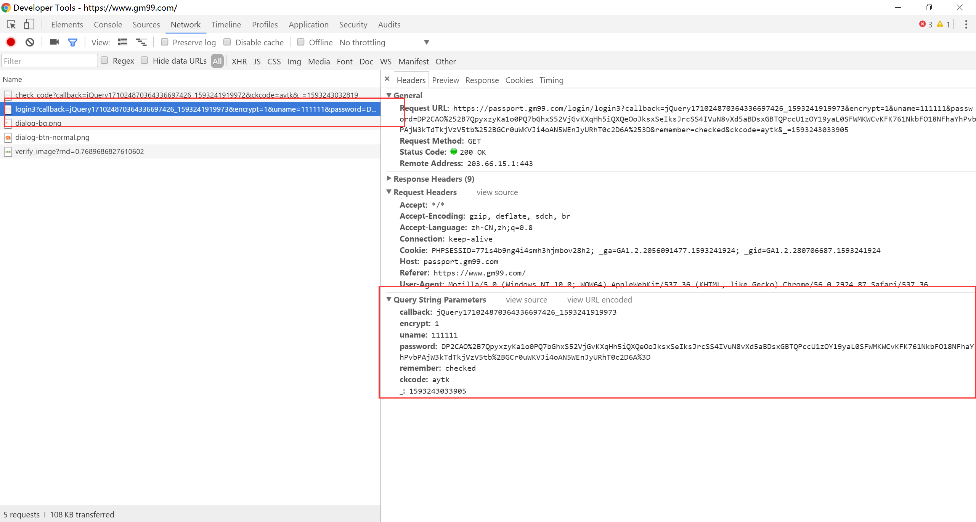The image size is (976, 522).
Task: Enable the Hide data URLs checkbox
Action: [144, 60]
